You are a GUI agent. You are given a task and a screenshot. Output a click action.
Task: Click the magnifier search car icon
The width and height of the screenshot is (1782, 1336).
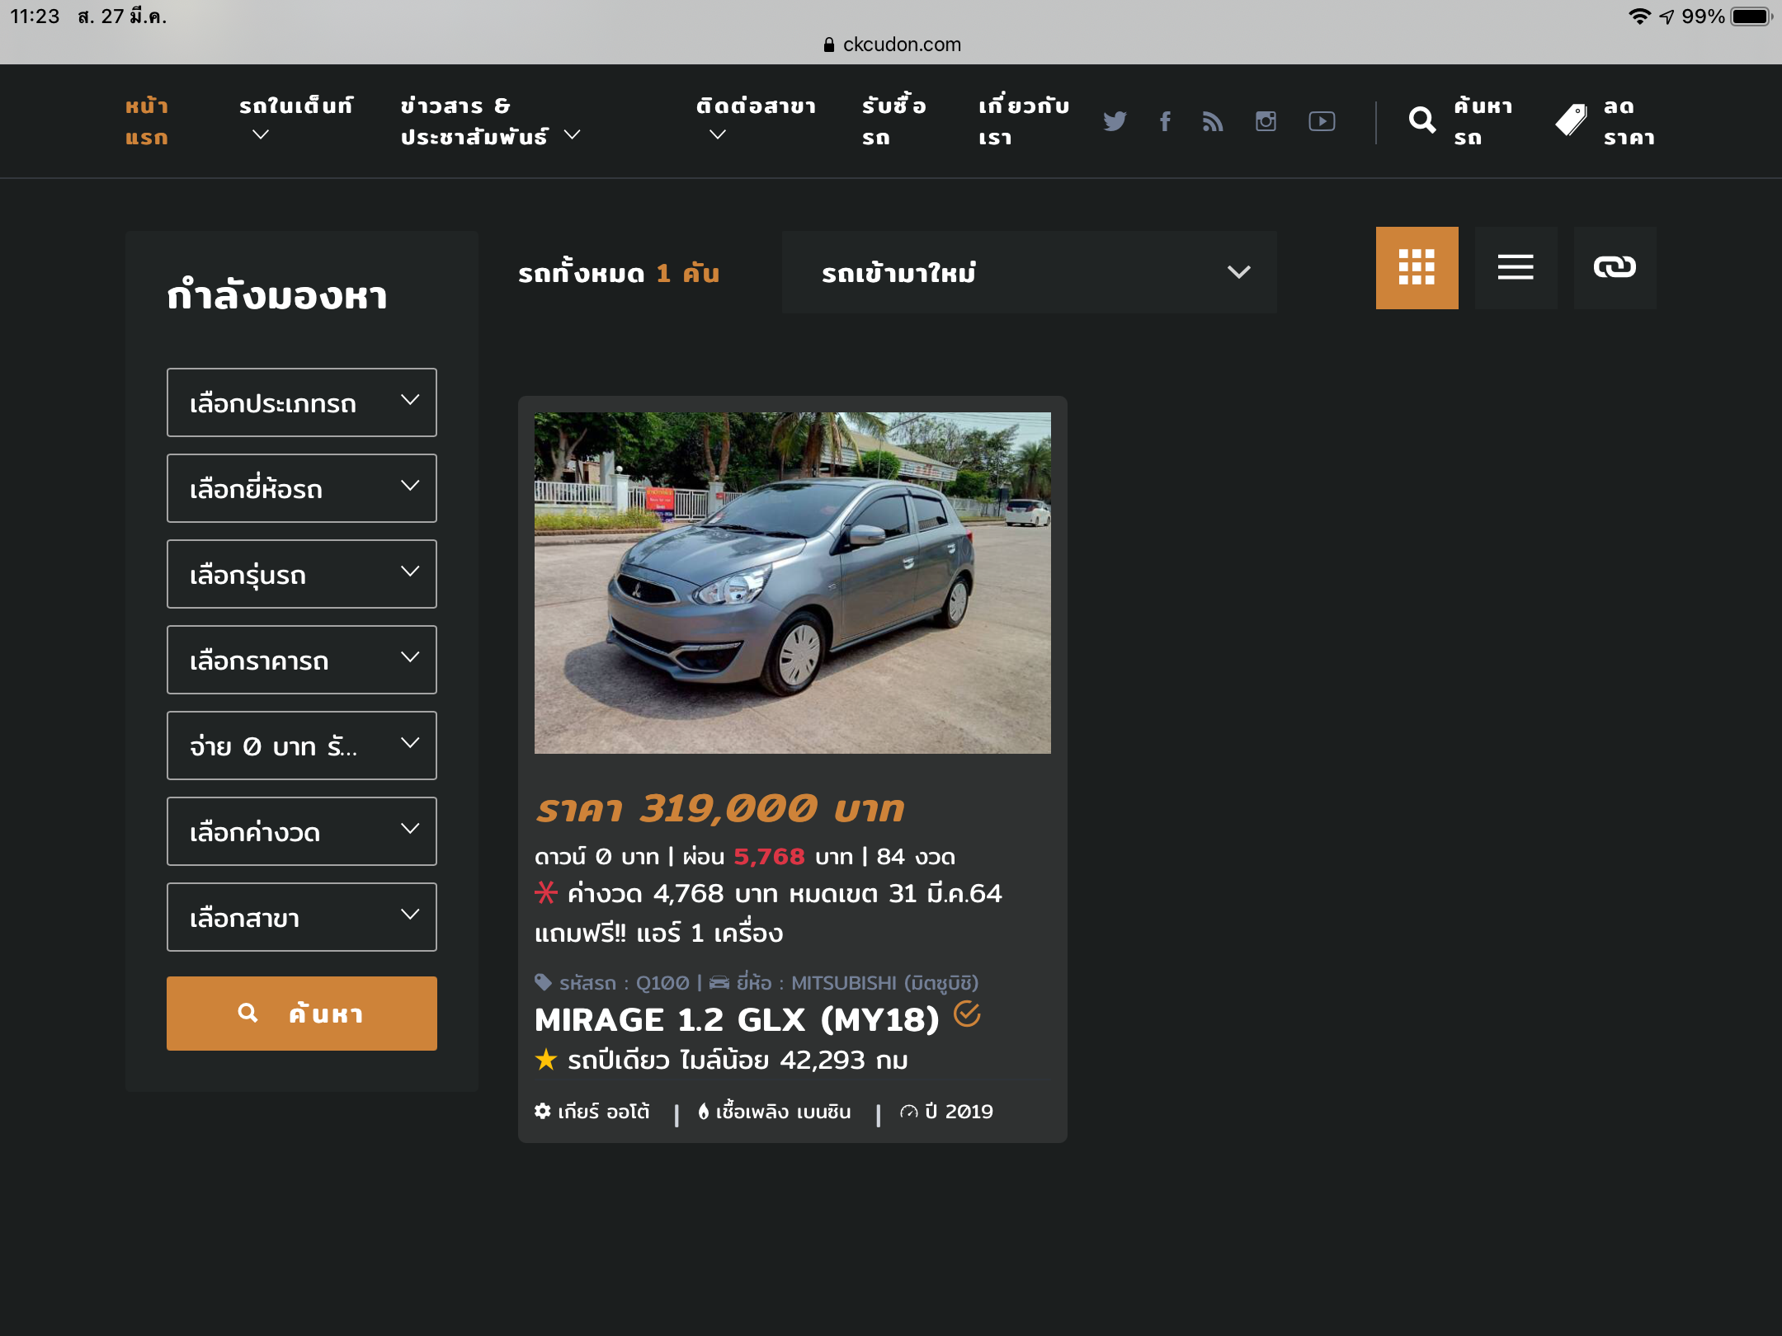pyautogui.click(x=1422, y=121)
